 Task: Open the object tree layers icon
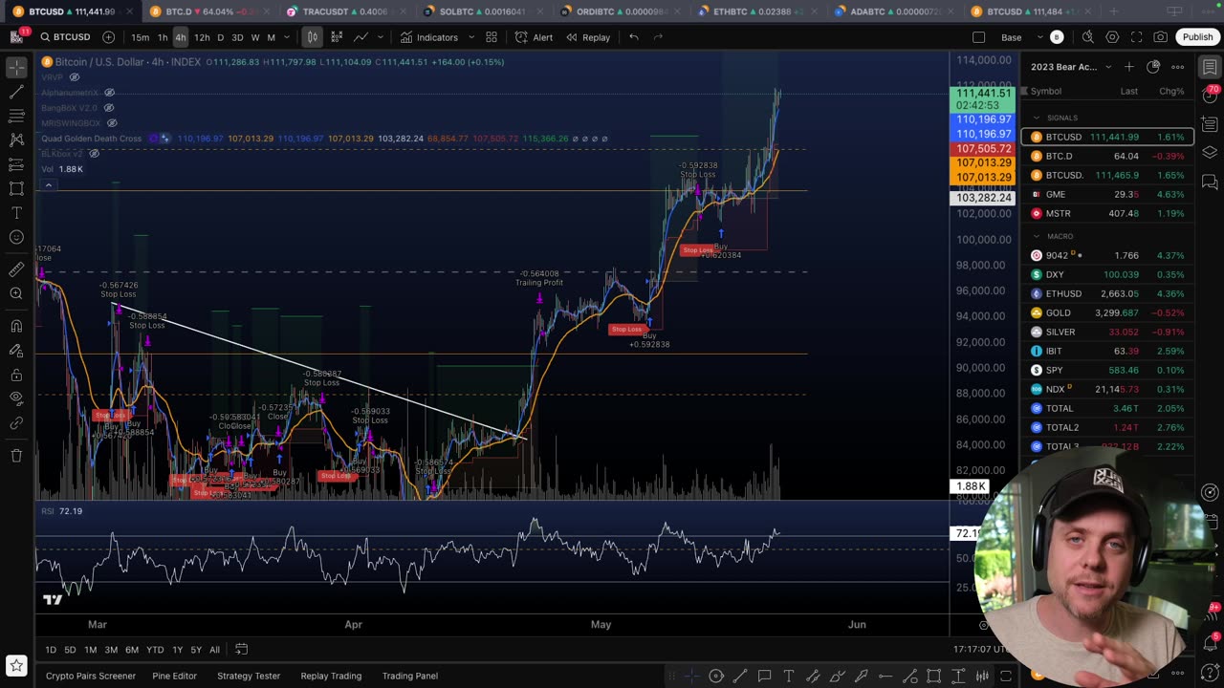tap(1210, 153)
